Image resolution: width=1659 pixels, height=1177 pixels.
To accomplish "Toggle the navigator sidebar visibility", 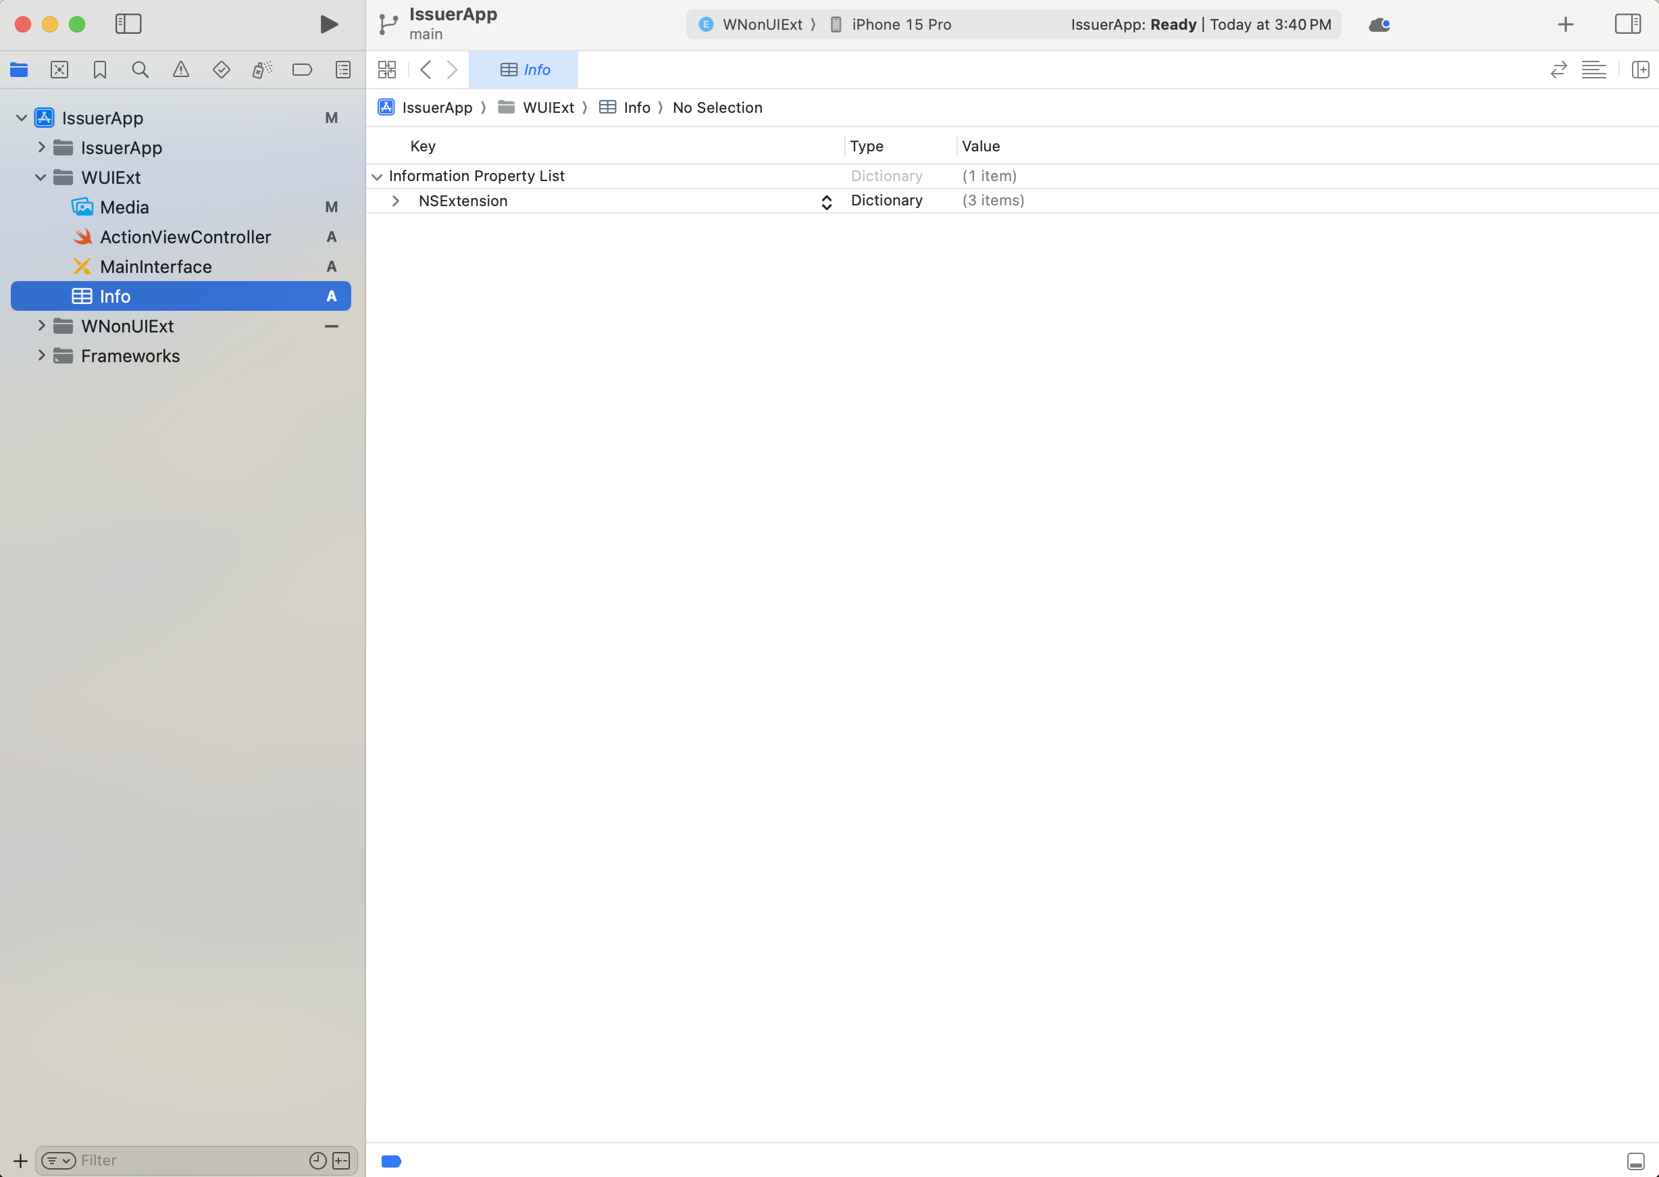I will click(128, 24).
